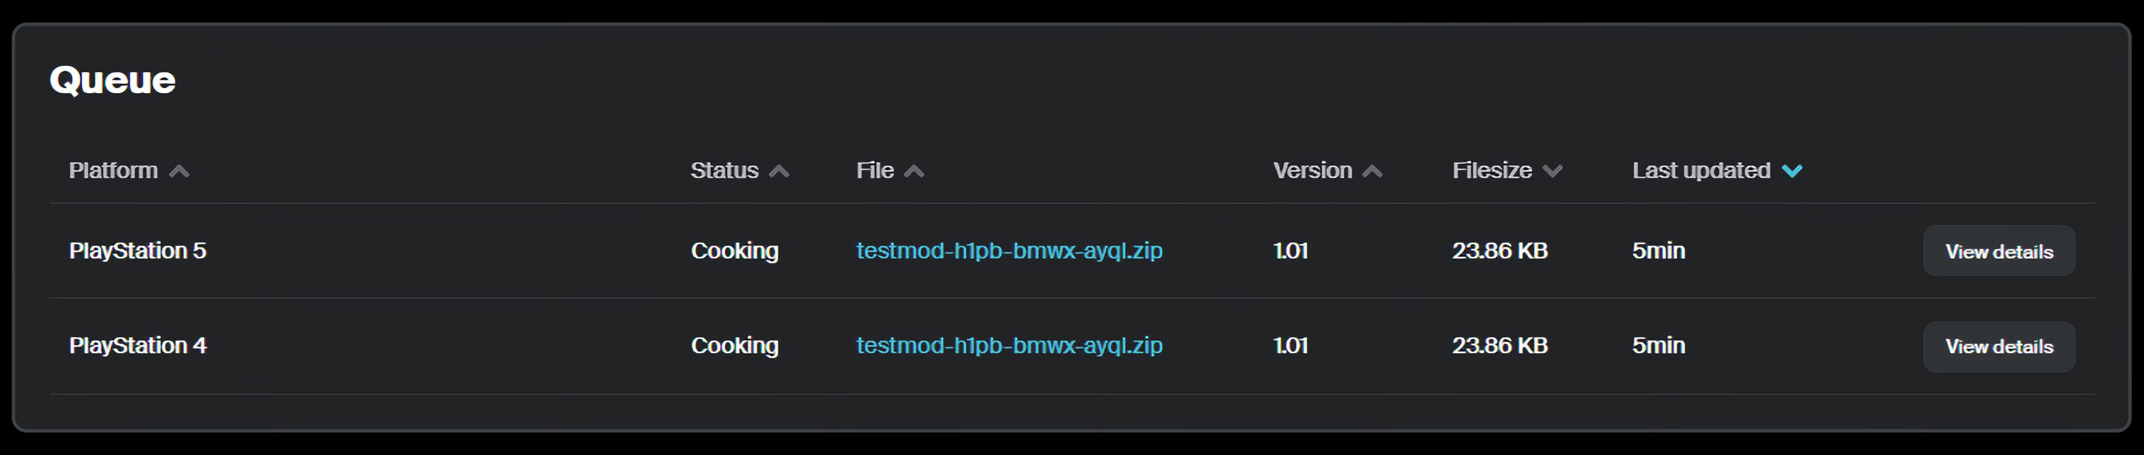Screen dimensions: 2144x455
Task: View details for the PlayStation 5 build
Action: [x=1998, y=251]
